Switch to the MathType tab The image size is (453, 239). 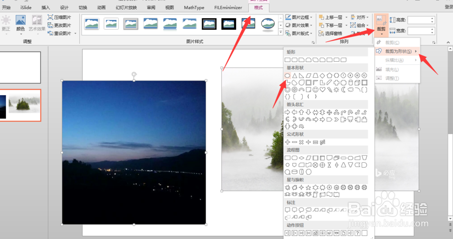pyautogui.click(x=194, y=8)
